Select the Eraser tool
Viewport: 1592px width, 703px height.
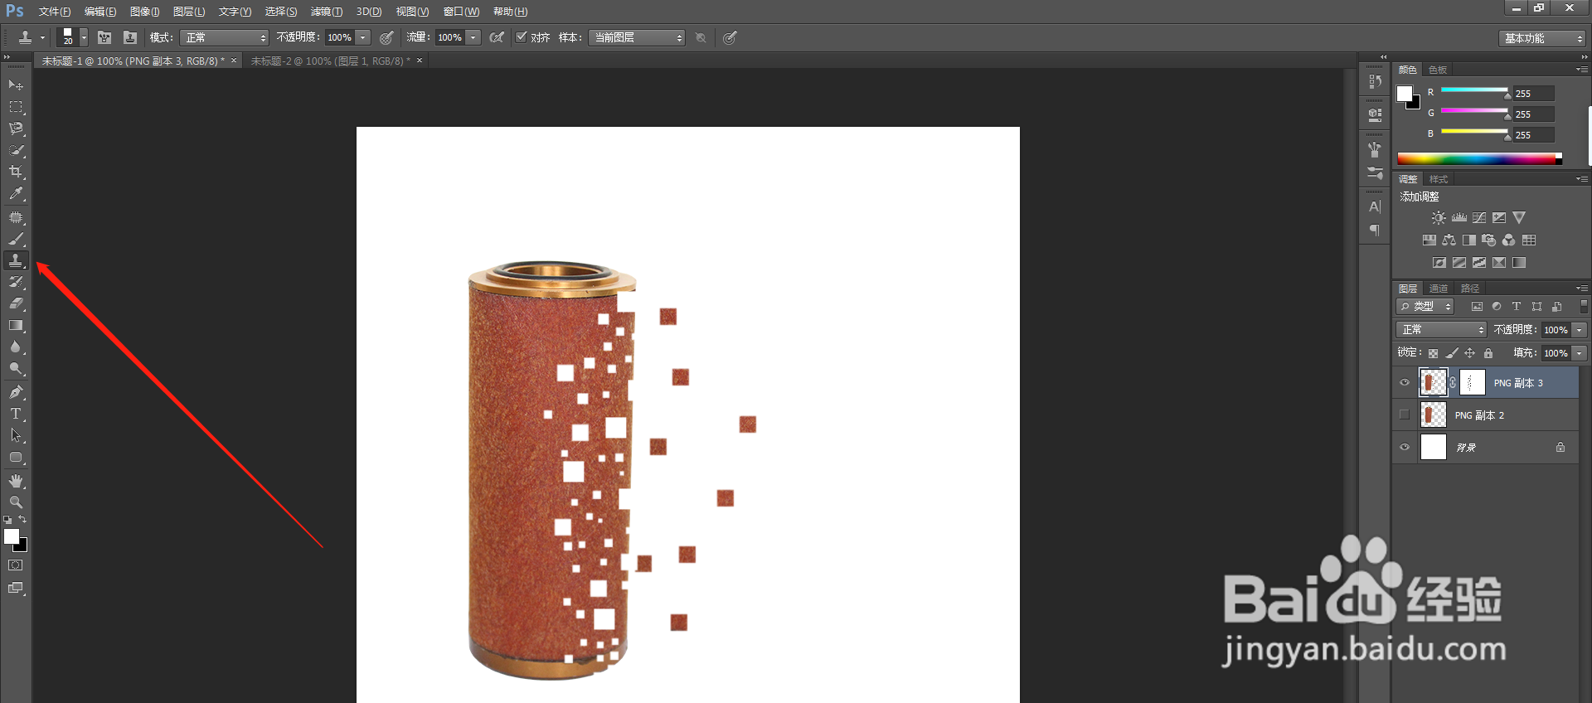[x=16, y=303]
